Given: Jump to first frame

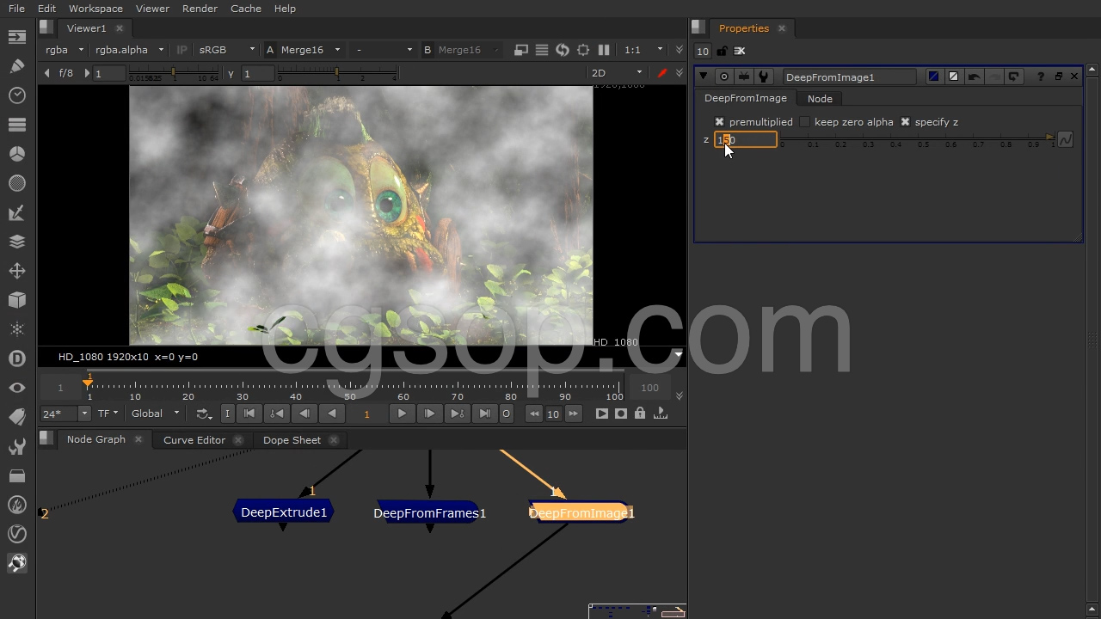Looking at the screenshot, I should (249, 414).
